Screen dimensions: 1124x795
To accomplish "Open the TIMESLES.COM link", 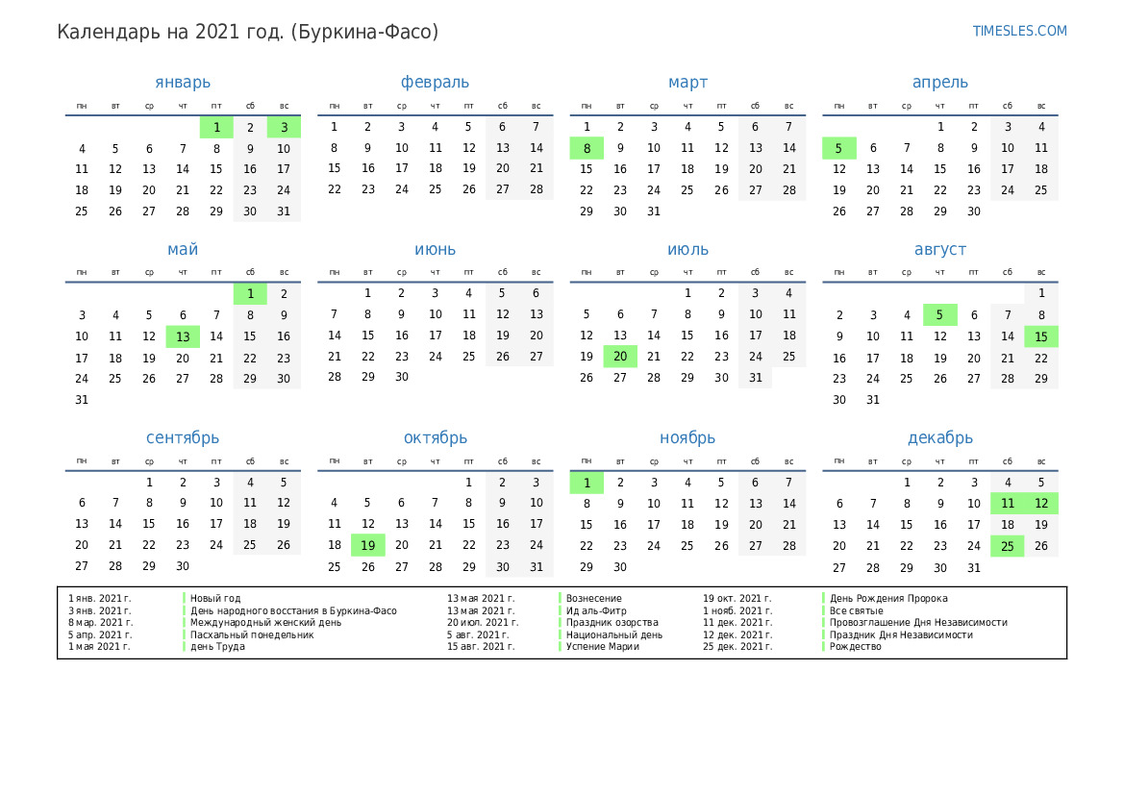I will pyautogui.click(x=1019, y=31).
